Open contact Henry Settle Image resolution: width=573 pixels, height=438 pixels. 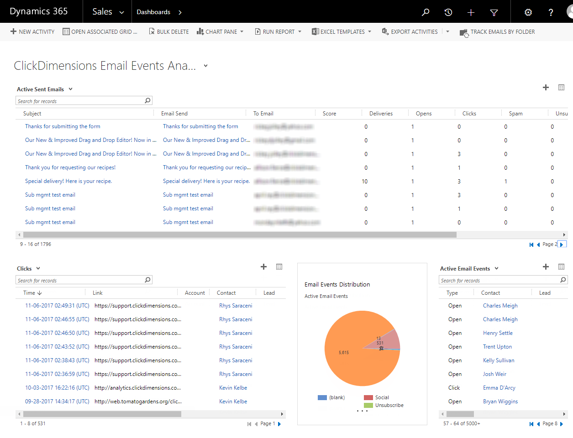pos(498,333)
